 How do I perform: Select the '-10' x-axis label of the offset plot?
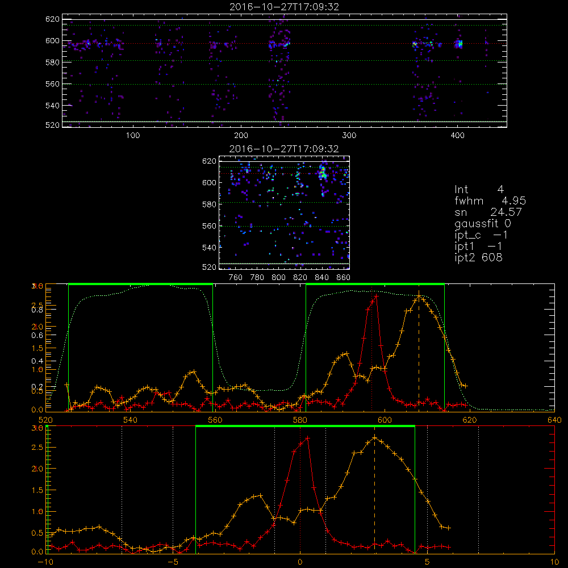[x=45, y=562]
